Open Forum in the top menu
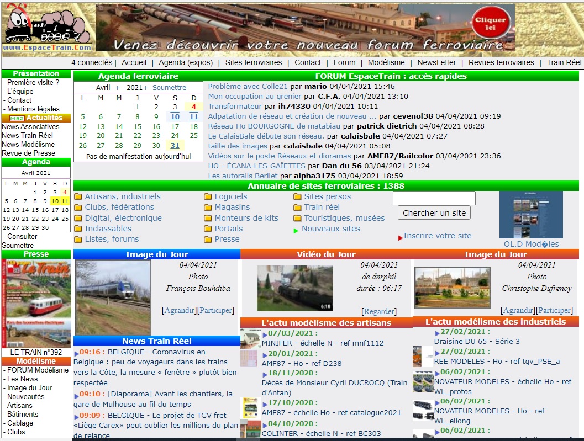The height and width of the screenshot is (441, 584). coord(345,62)
